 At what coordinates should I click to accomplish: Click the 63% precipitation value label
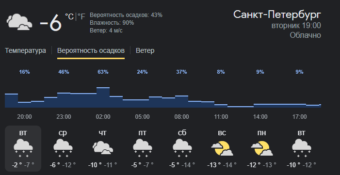click(x=103, y=72)
